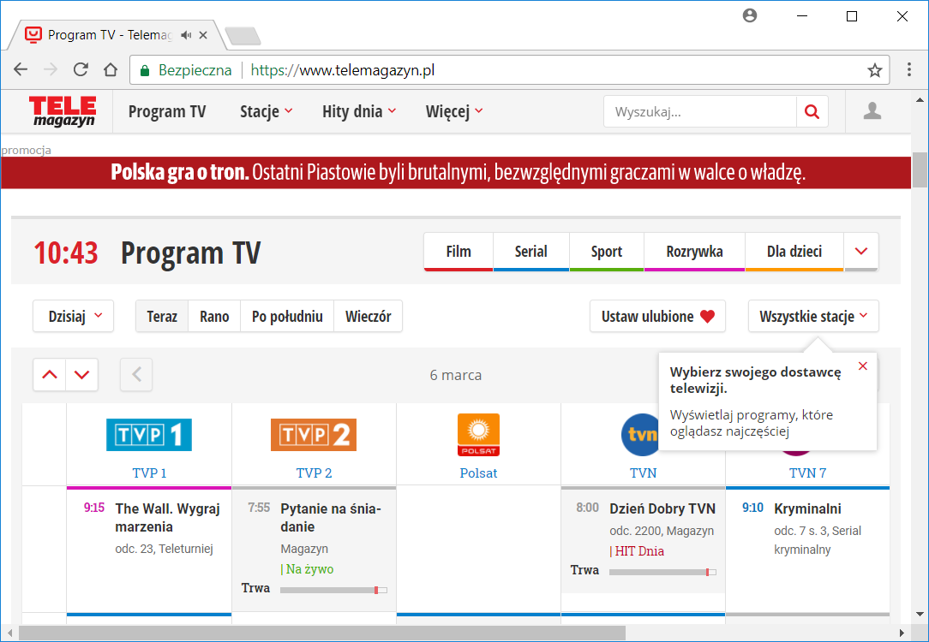Image resolution: width=929 pixels, height=642 pixels.
Task: Expand more categories with red chevron
Action: (x=861, y=252)
